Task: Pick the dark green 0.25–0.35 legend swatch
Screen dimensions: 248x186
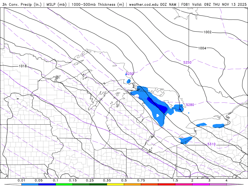Action: 98,184
